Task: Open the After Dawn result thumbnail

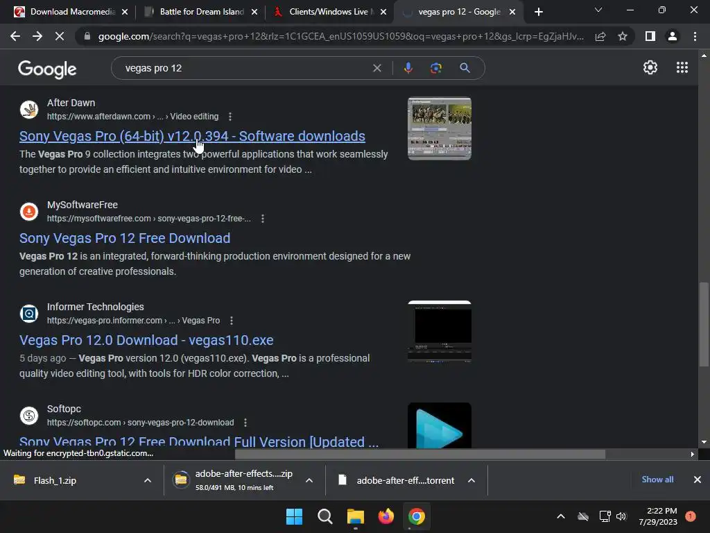Action: pyautogui.click(x=439, y=128)
